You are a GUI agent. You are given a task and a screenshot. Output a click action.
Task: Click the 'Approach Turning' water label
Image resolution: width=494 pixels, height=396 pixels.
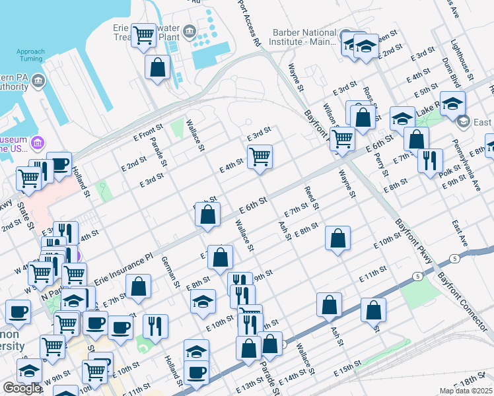pyautogui.click(x=30, y=55)
